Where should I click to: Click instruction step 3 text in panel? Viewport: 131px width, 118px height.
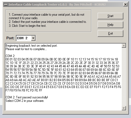(x=28, y=26)
